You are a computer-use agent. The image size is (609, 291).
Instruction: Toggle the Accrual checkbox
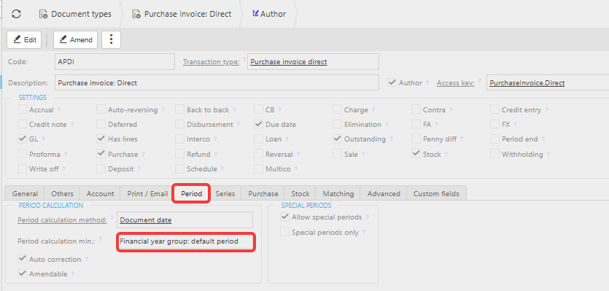[22, 109]
